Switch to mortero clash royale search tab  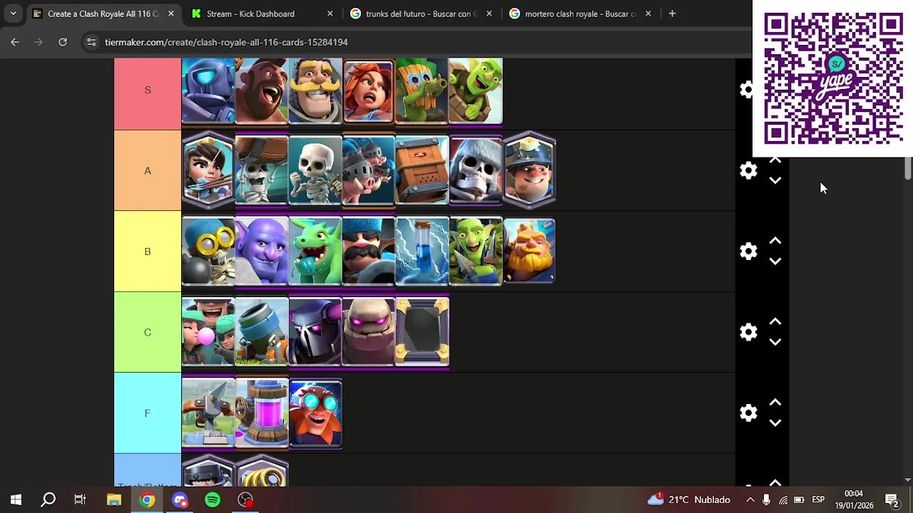(x=580, y=14)
